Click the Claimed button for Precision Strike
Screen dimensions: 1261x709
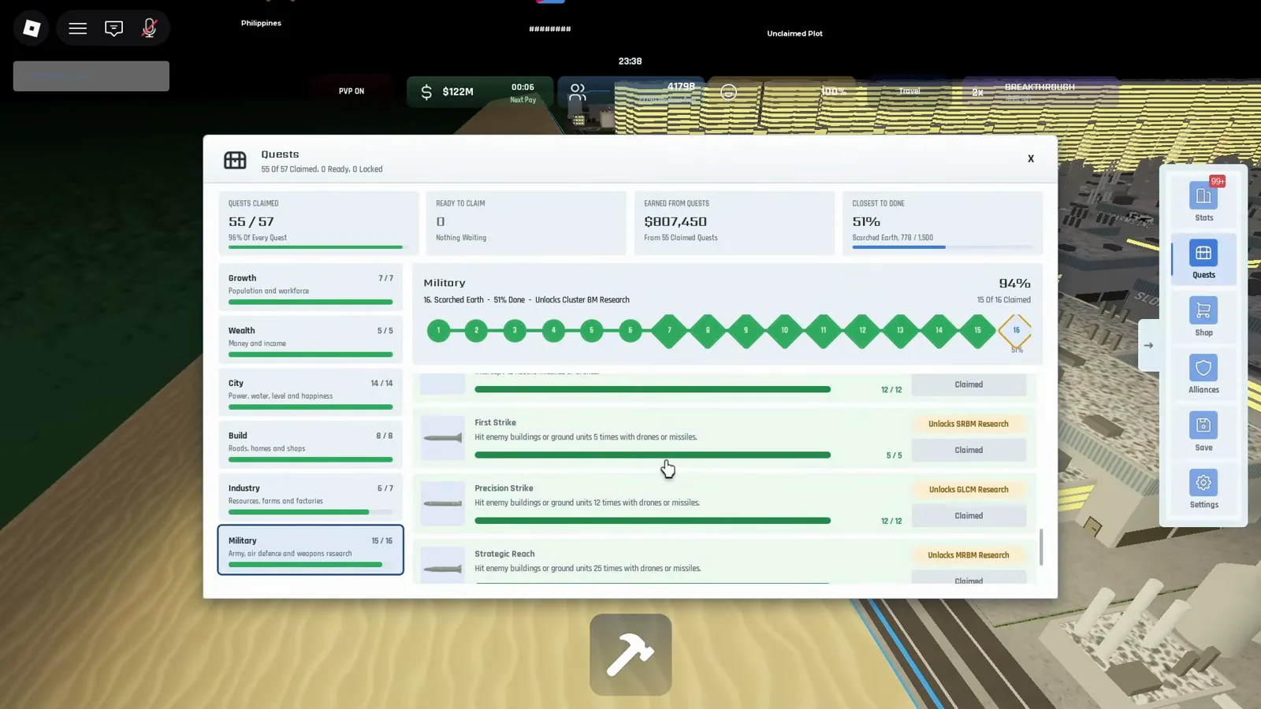point(969,516)
